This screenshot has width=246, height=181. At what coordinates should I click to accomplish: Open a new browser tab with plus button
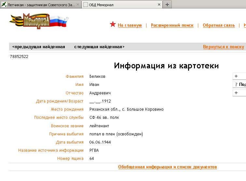167,5
